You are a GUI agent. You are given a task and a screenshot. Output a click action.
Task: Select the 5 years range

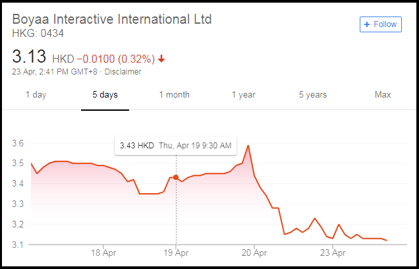coord(313,95)
